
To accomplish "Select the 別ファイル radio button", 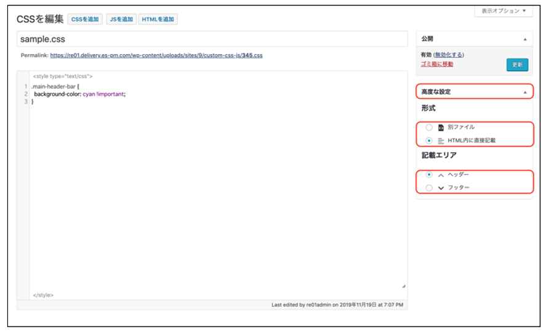I will pyautogui.click(x=429, y=127).
